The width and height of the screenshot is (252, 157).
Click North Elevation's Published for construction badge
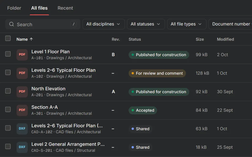(x=159, y=92)
